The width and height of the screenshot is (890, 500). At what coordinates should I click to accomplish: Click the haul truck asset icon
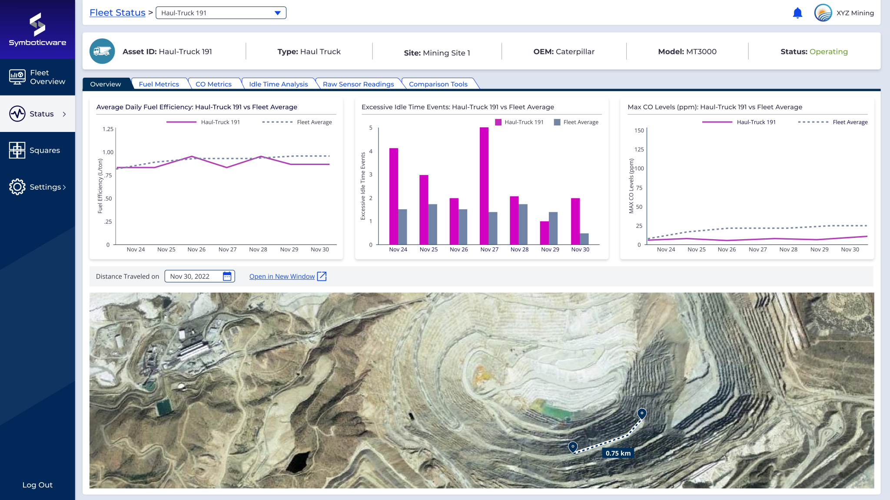(x=102, y=51)
